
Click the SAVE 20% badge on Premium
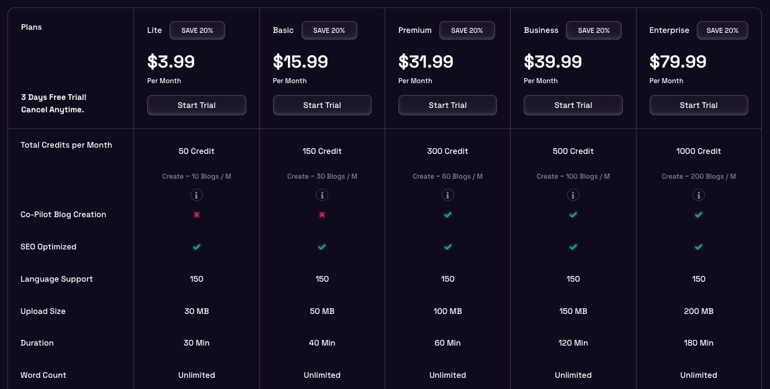[467, 30]
